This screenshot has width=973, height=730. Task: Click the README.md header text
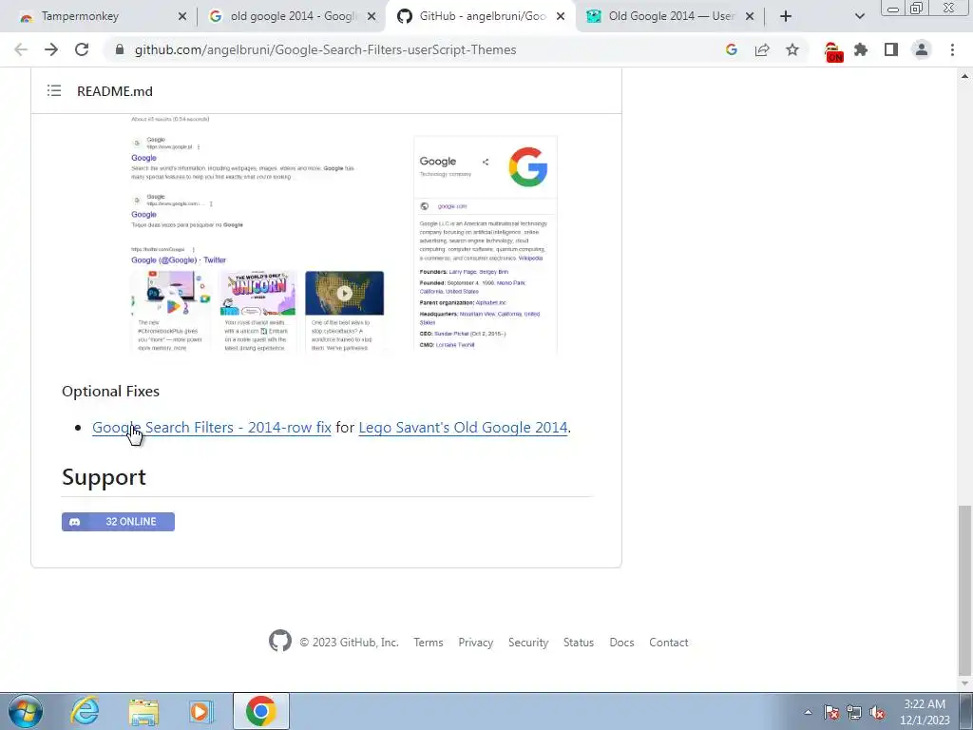(x=115, y=91)
